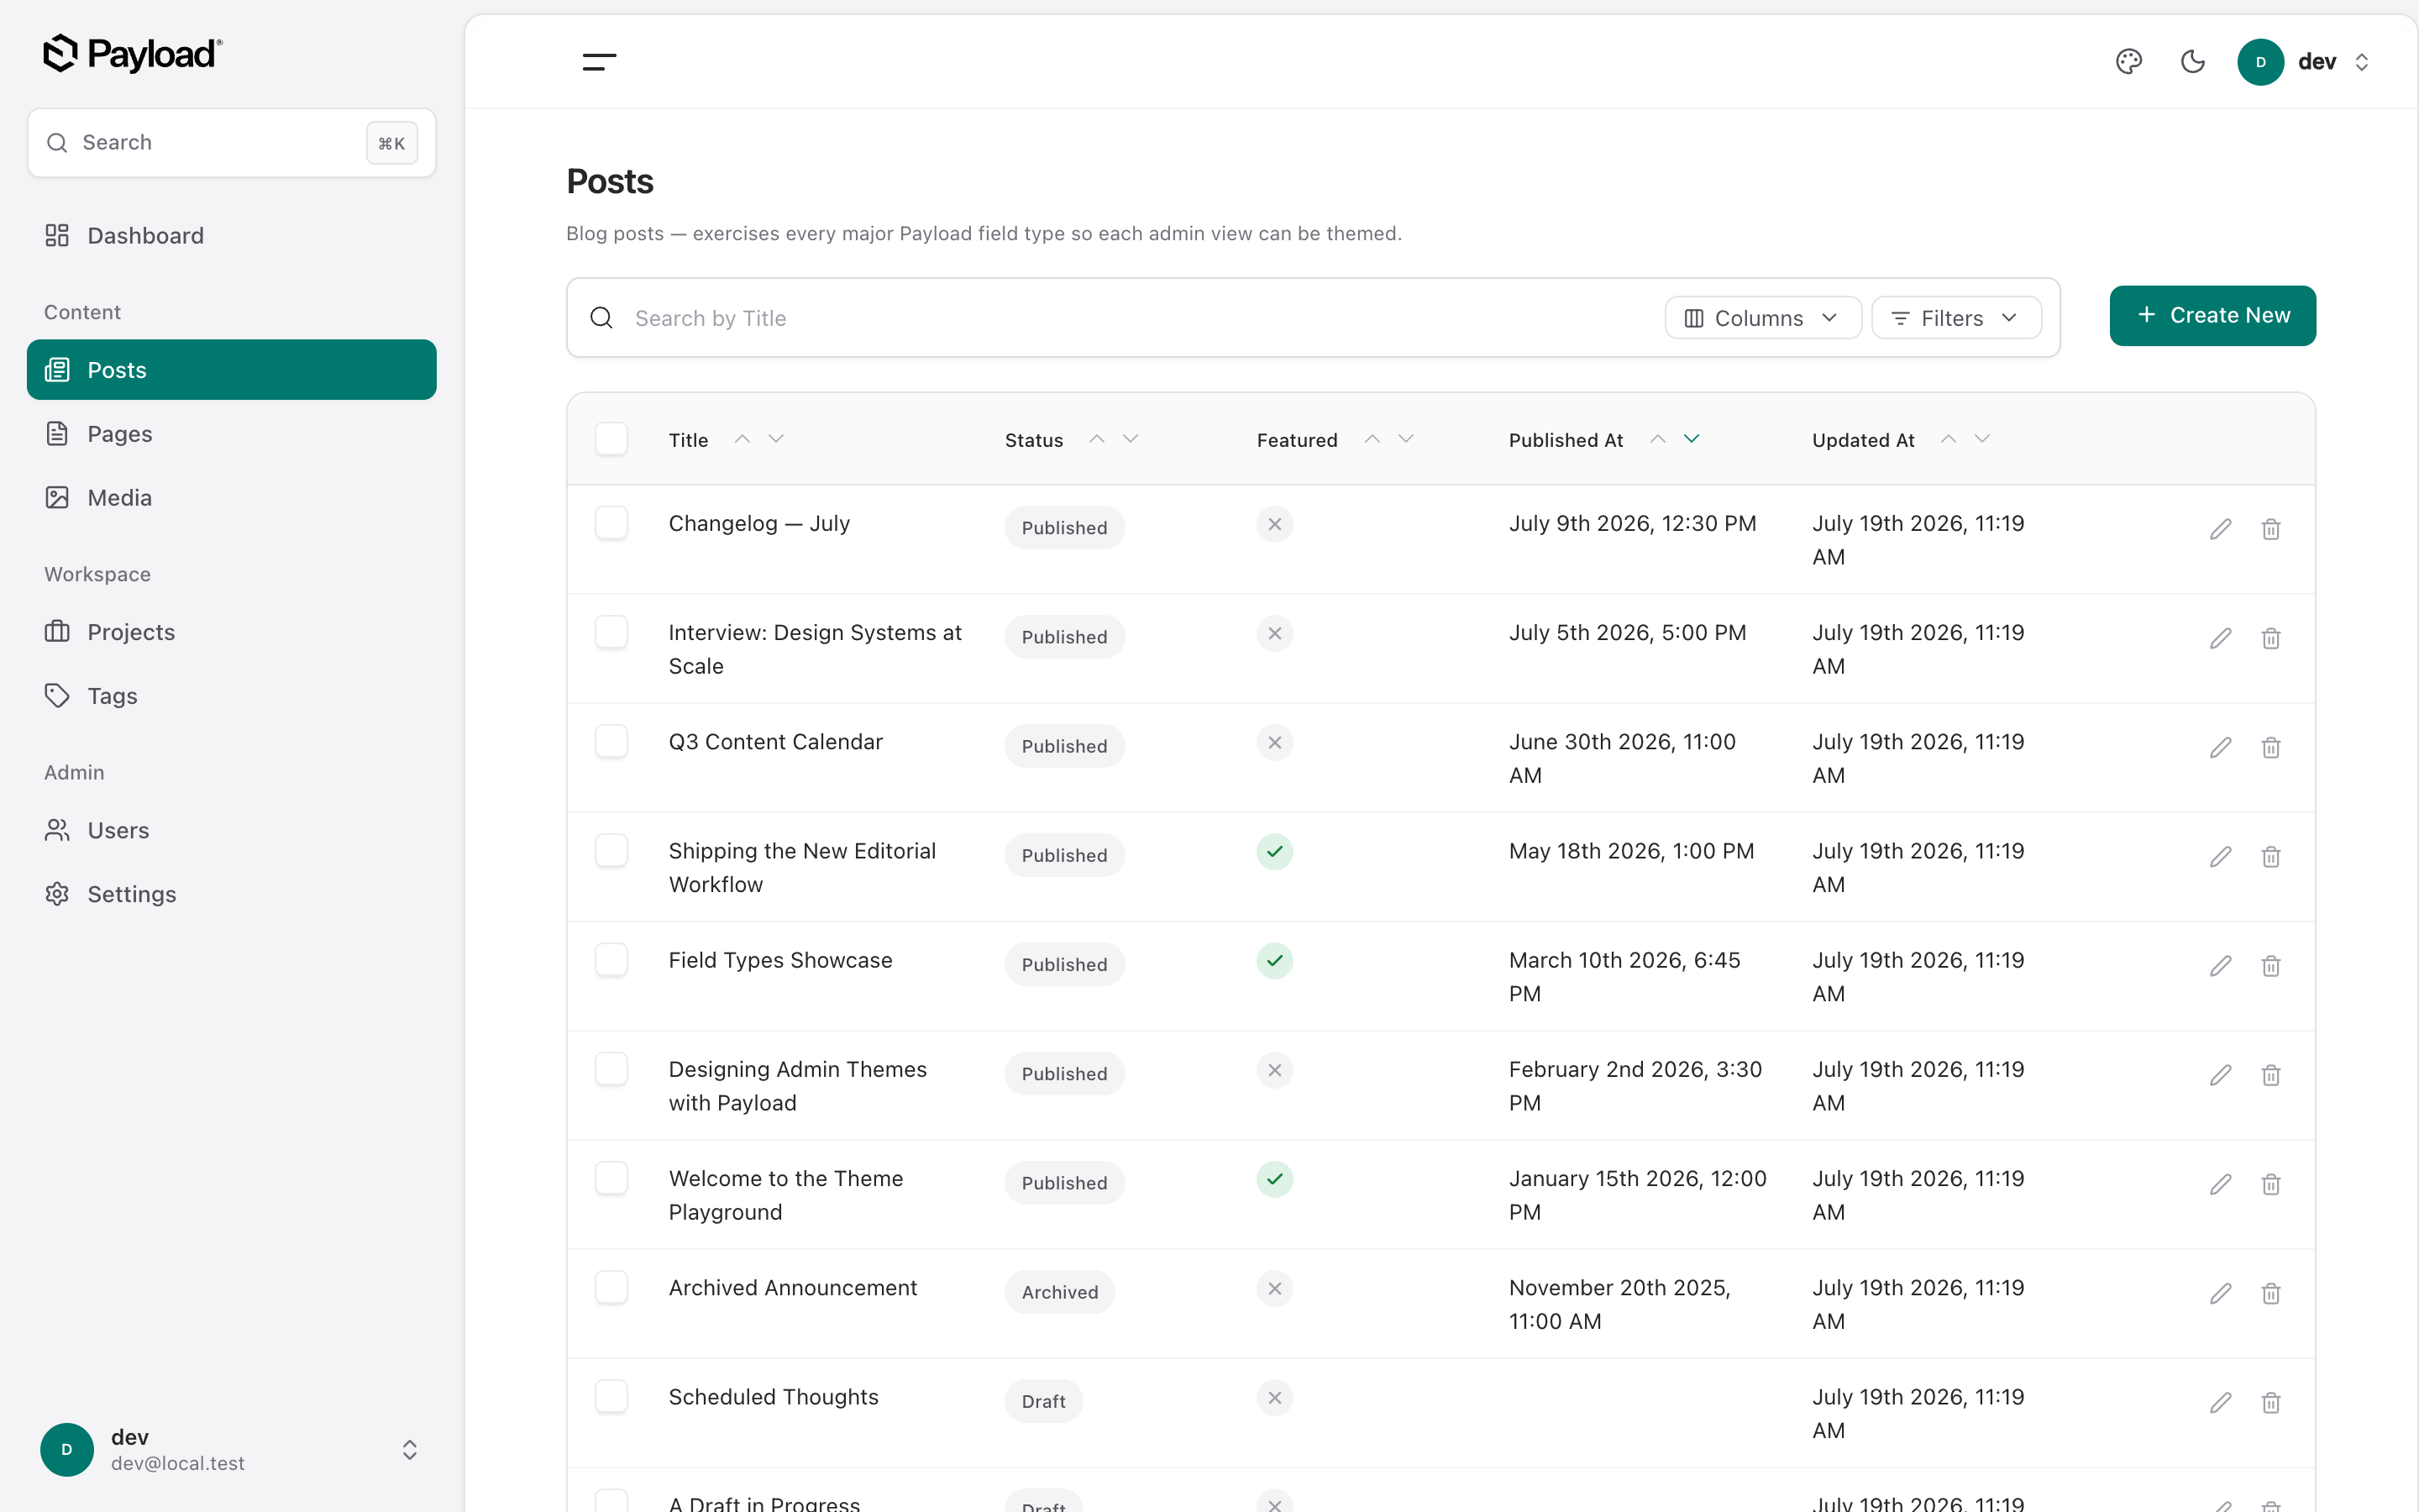The image size is (2419, 1512).
Task: Check Designing Admin Themes with Payload row
Action: [611, 1069]
